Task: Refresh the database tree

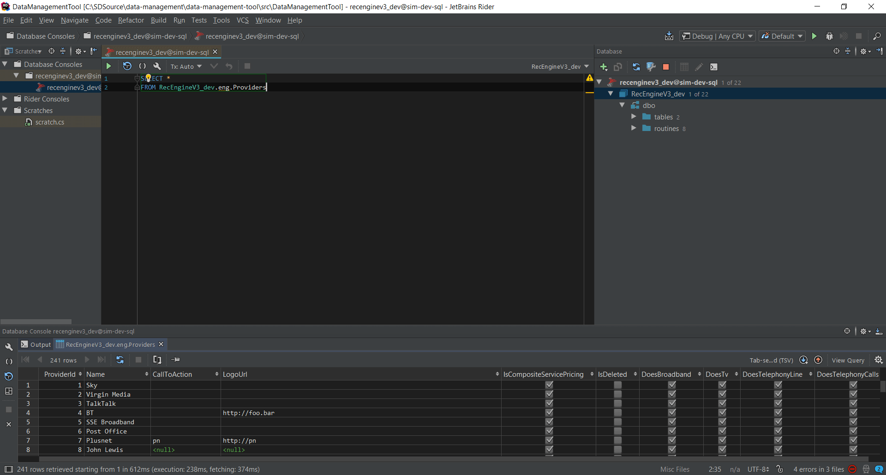Action: pyautogui.click(x=636, y=67)
